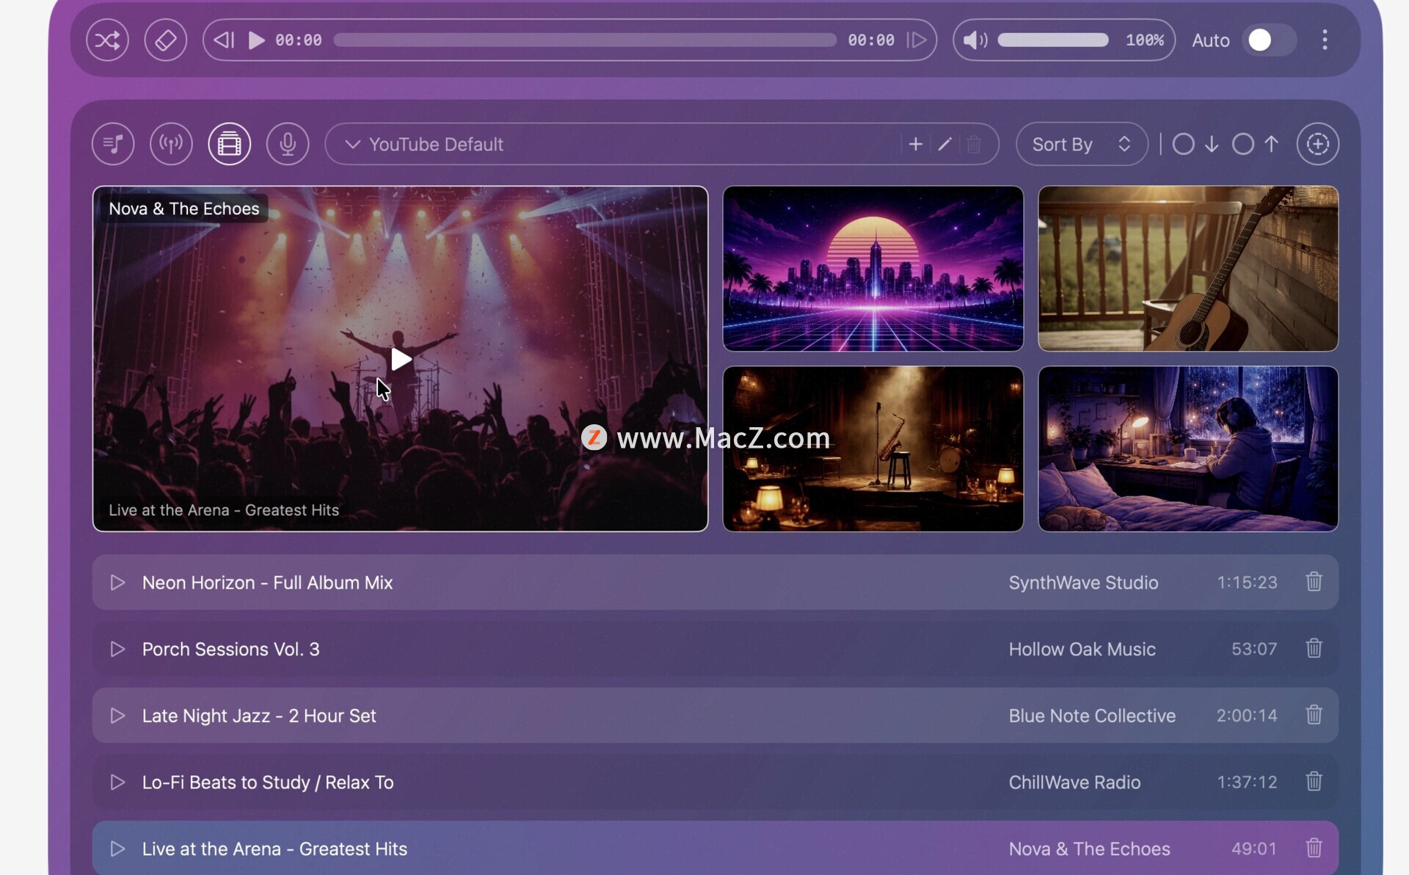The height and width of the screenshot is (875, 1409).
Task: Switch to radio broadcast tab icon
Action: [171, 144]
